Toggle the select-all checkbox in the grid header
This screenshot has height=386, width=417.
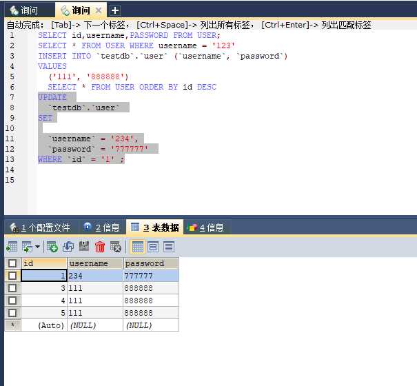coord(12,263)
